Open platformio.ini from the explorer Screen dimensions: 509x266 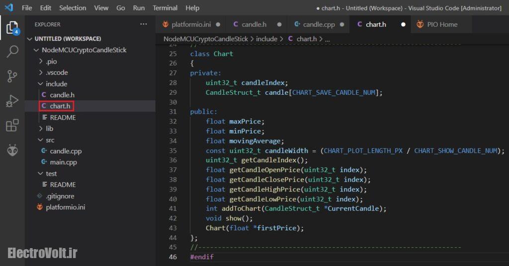65,207
